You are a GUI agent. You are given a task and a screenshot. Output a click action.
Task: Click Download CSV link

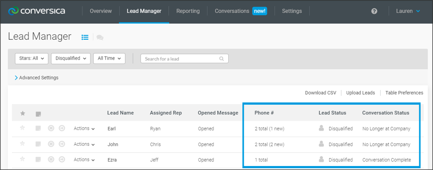pos(320,93)
